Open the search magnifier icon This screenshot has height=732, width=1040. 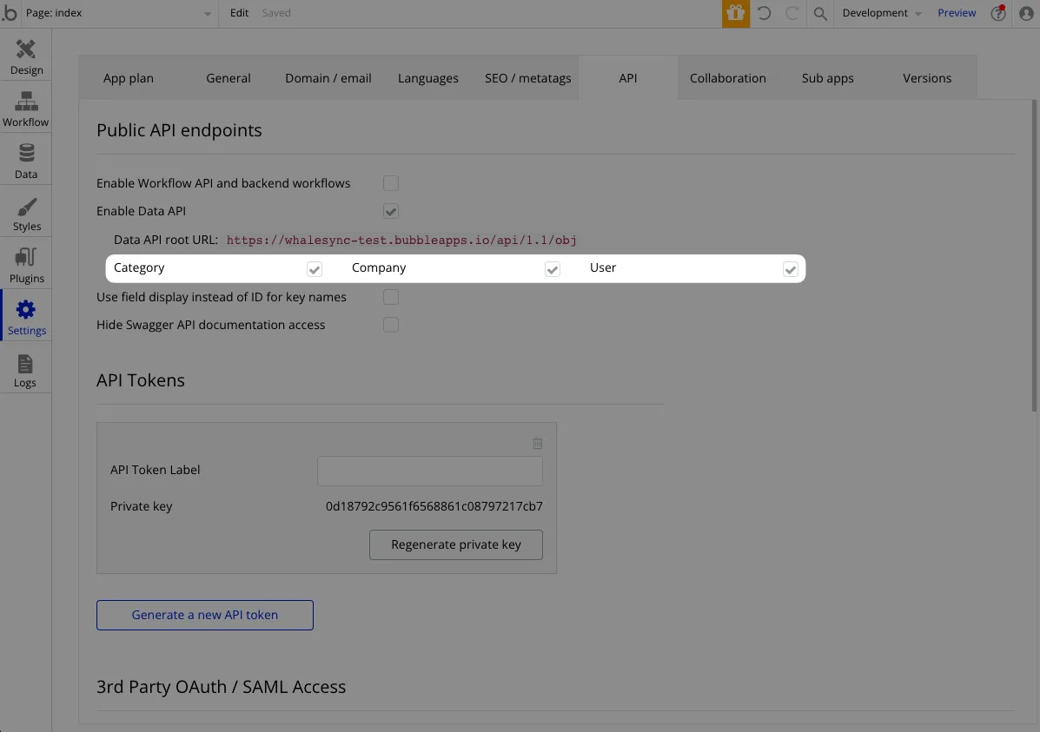point(820,13)
